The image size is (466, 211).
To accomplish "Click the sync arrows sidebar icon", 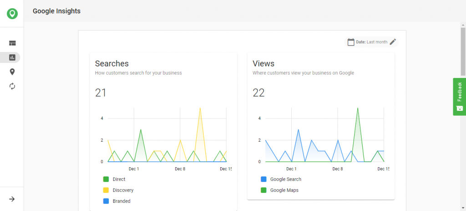I will [12, 86].
